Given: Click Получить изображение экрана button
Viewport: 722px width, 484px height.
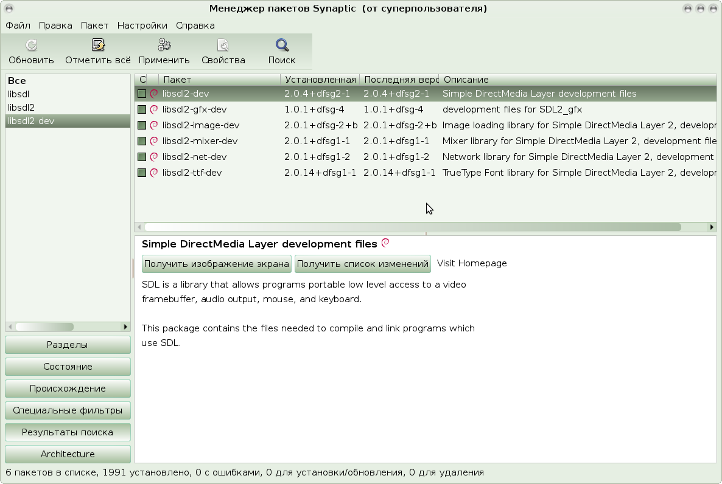Looking at the screenshot, I should click(x=216, y=264).
